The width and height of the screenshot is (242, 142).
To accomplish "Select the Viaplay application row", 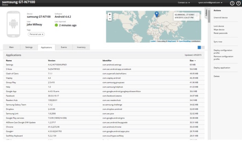I will click(x=104, y=78).
